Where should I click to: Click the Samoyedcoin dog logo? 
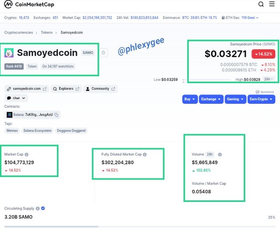point(9,53)
